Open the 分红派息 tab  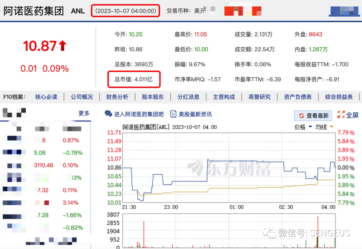[x=188, y=97]
